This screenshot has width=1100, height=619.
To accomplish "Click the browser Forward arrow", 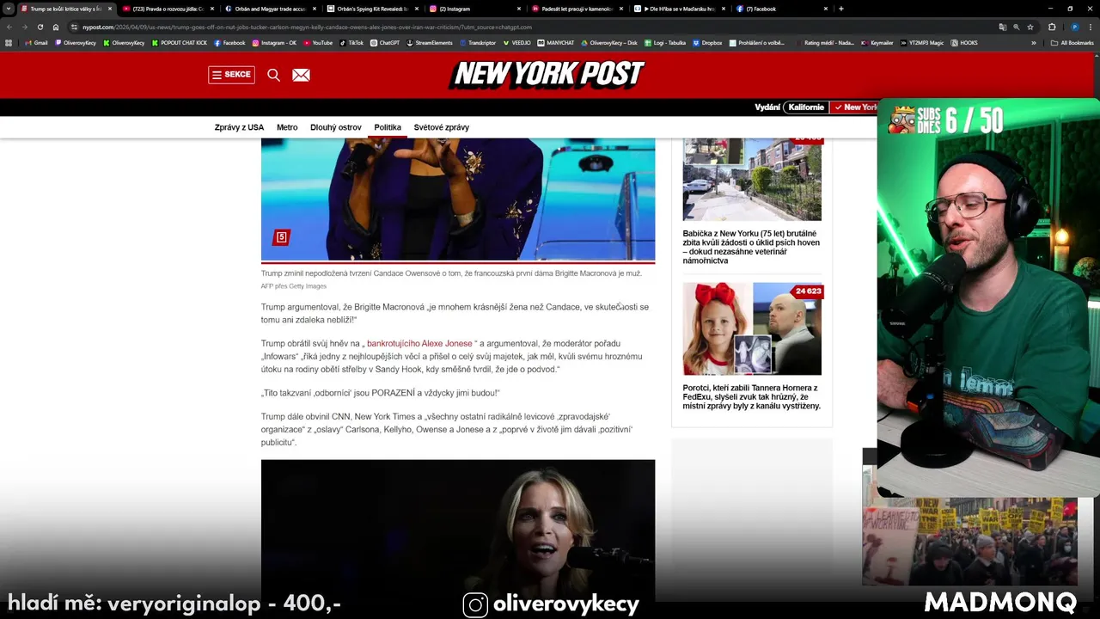I will coord(25,27).
